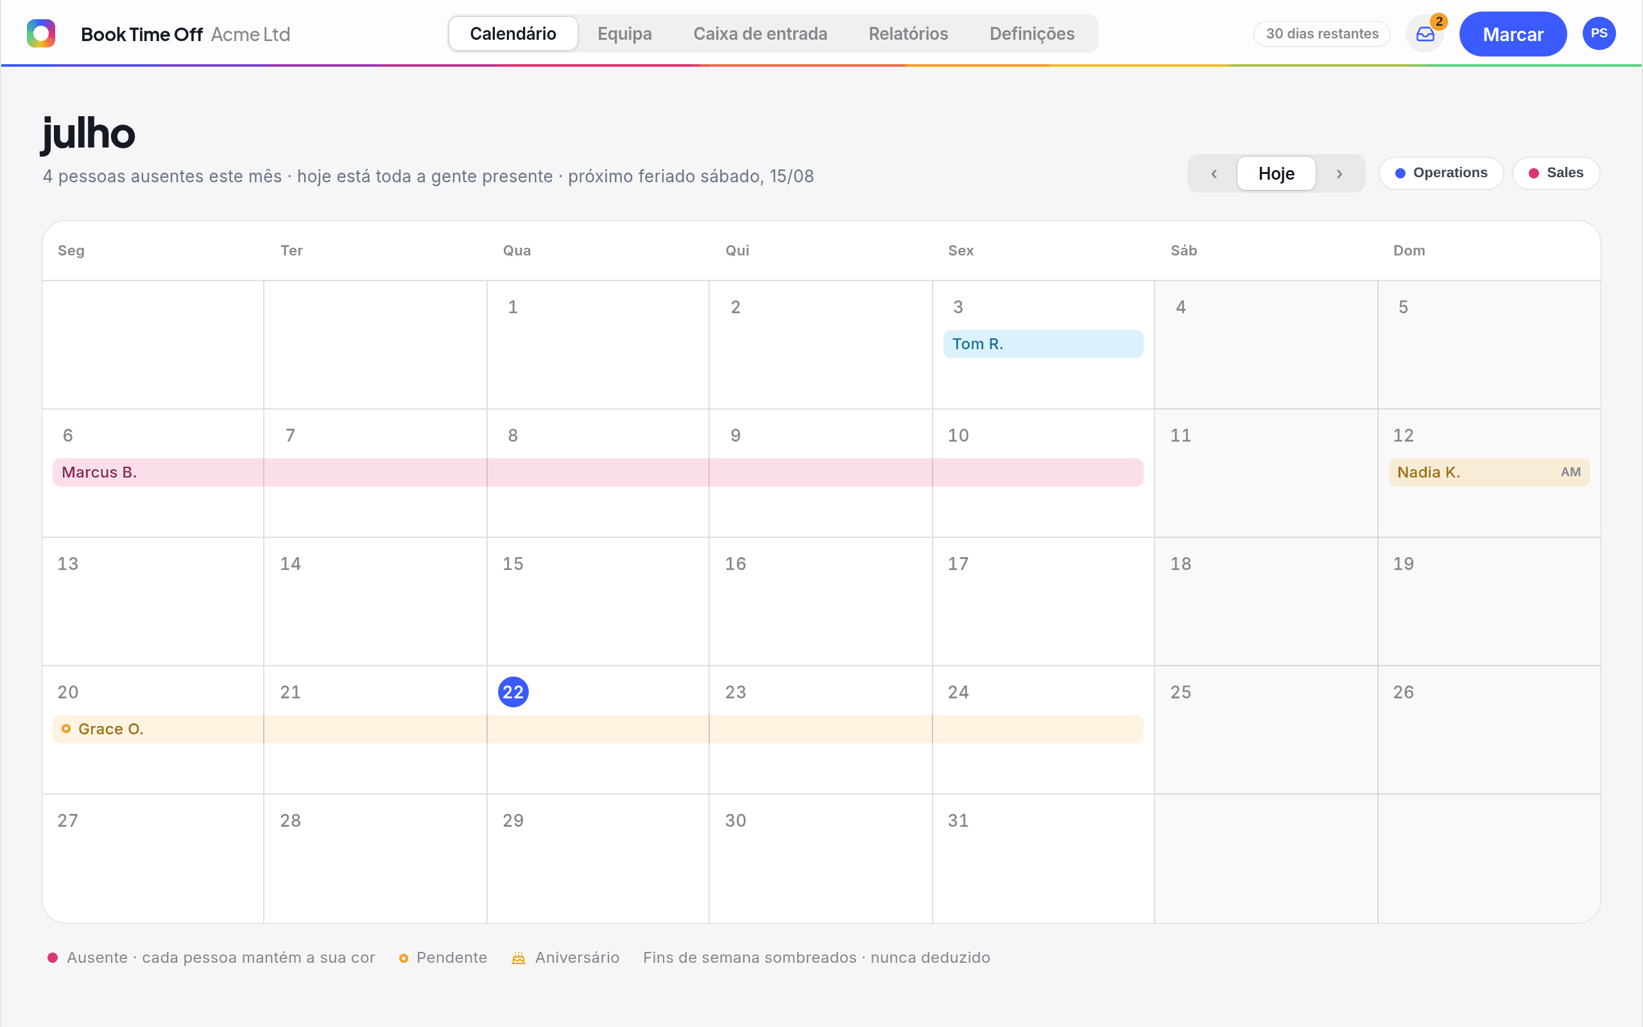Jump to today with Hoje button
This screenshot has height=1027, width=1643.
[1277, 174]
